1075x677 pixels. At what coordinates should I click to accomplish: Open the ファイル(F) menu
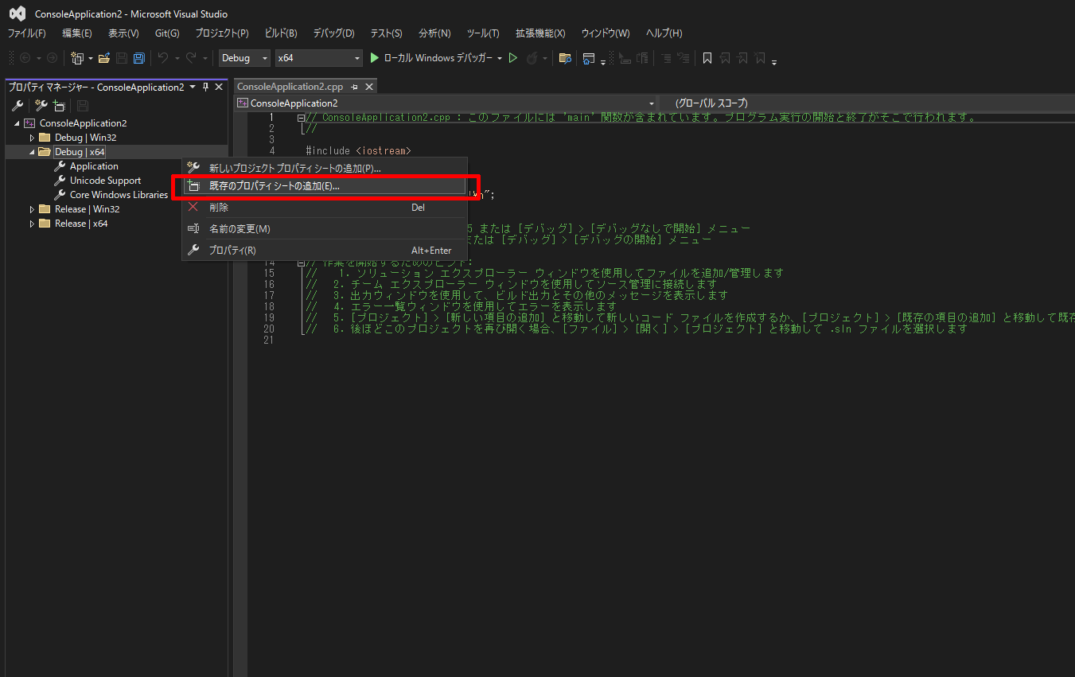(x=26, y=33)
